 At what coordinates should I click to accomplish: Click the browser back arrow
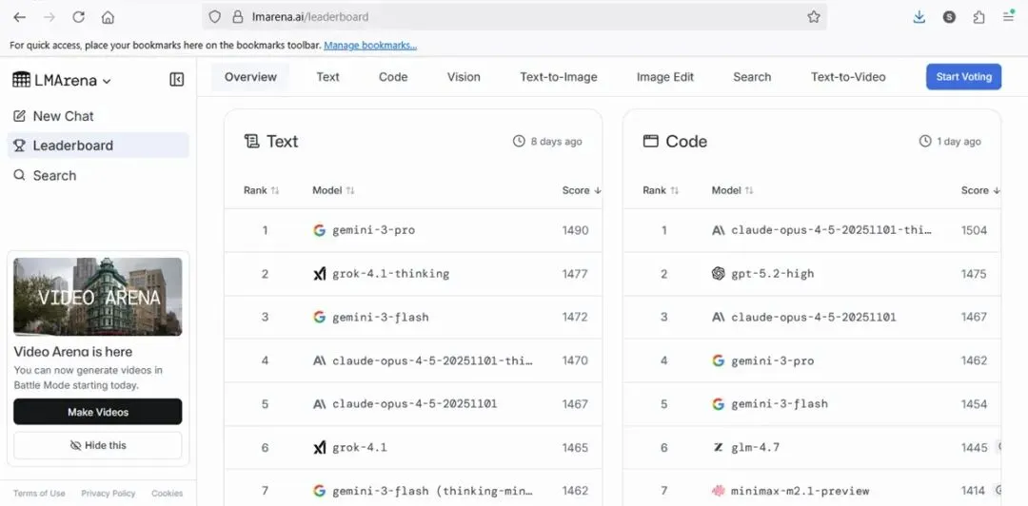(x=19, y=17)
